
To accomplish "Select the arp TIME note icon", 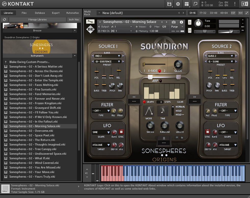I will (163, 111).
